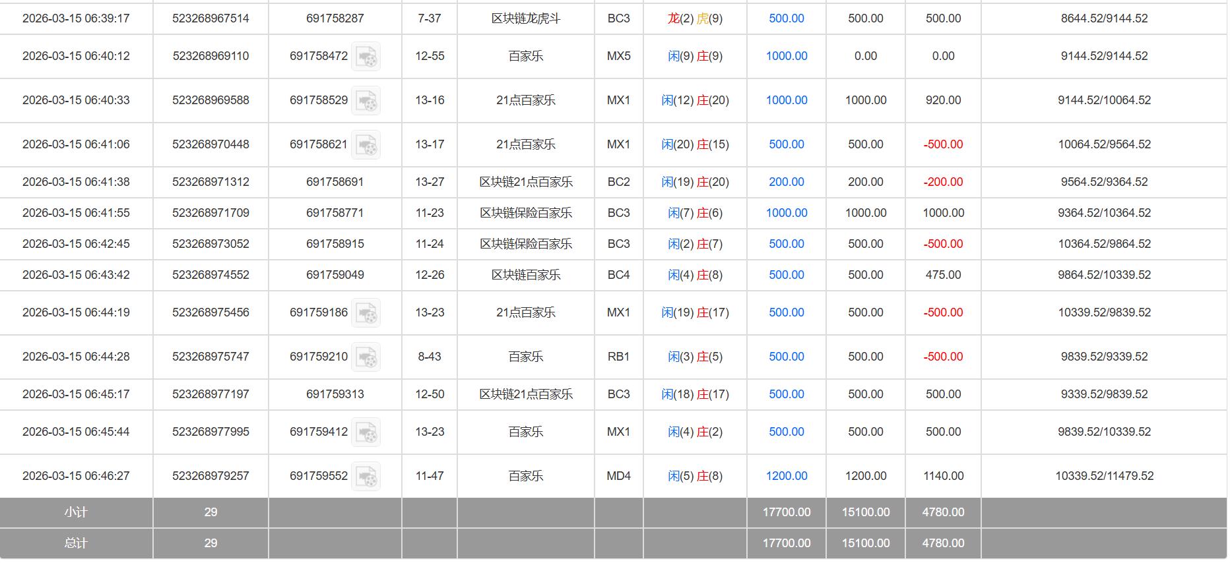Select the 小计 subtotal row label
Viewport: 1230px width, 563px height.
point(76,512)
